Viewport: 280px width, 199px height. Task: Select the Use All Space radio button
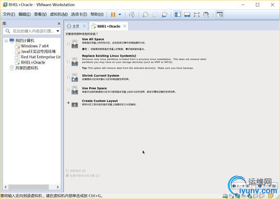click(x=68, y=44)
